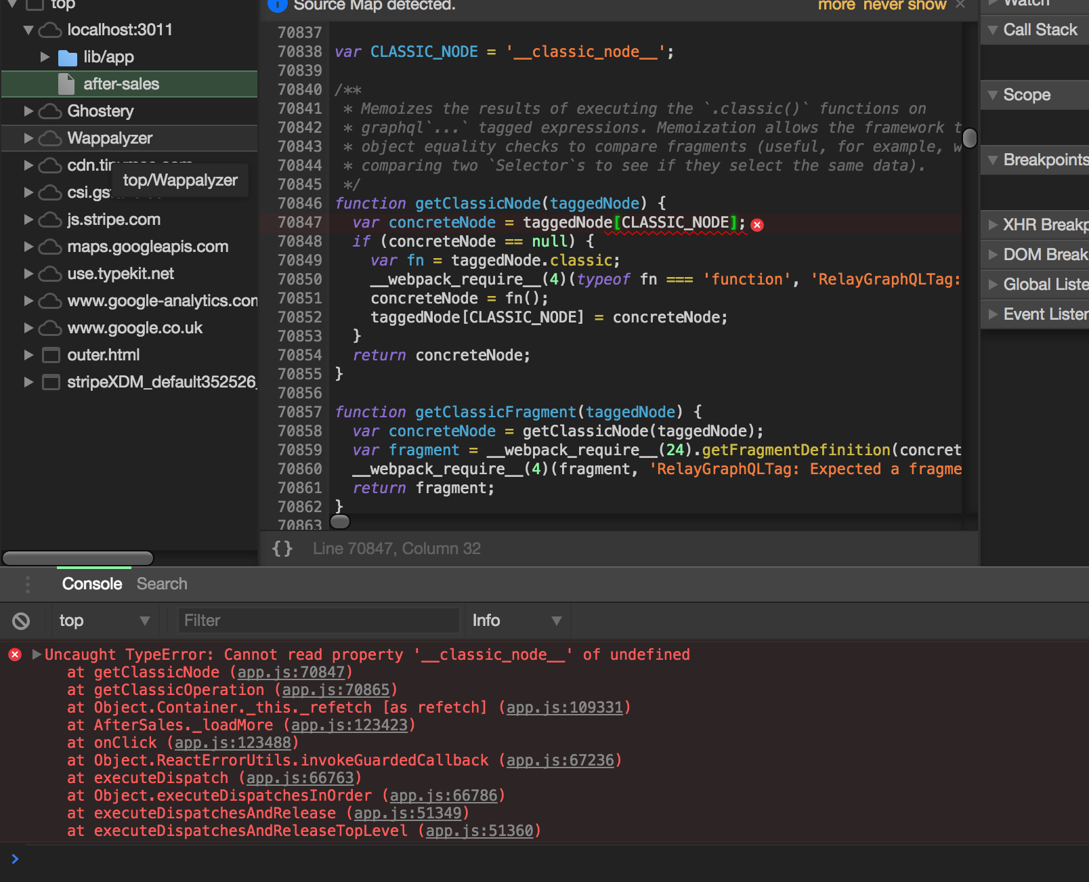Open app.js:70865 link in stack trace

[336, 690]
